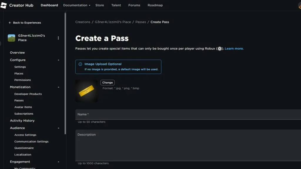The width and height of the screenshot is (301, 169).
Task: Open Settings under Configure
Action: pyautogui.click(x=20, y=67)
